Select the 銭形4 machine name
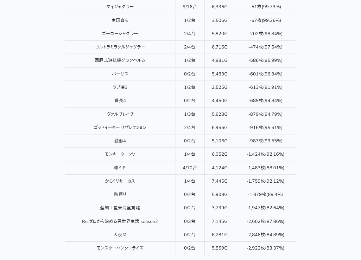 click(x=120, y=141)
